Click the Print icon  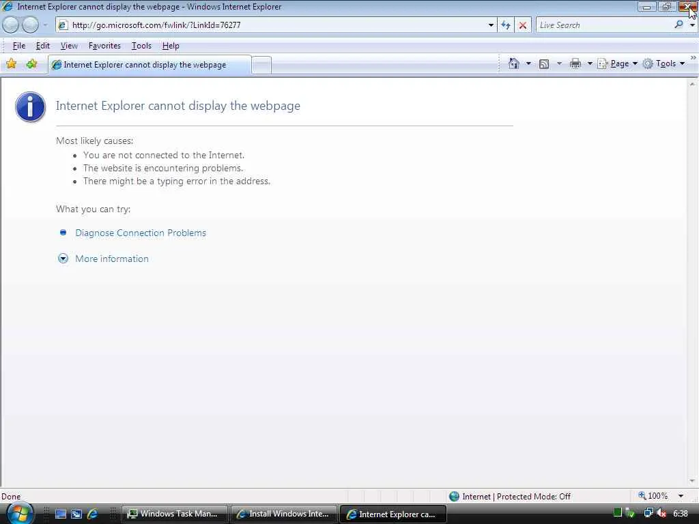575,63
